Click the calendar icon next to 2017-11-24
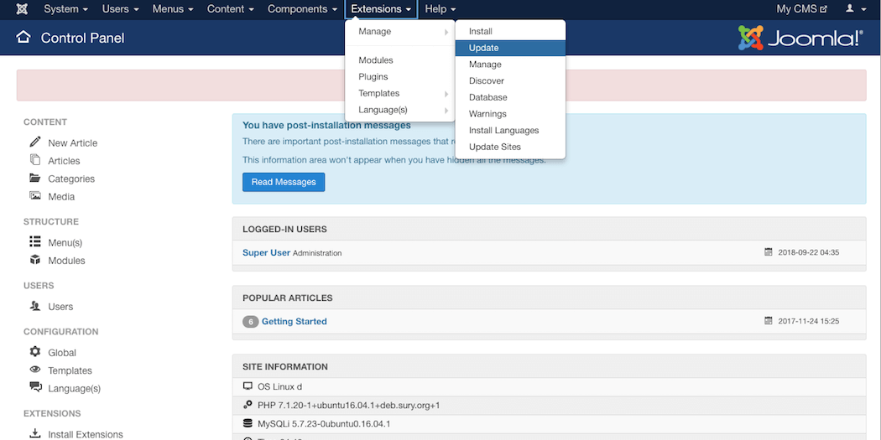Viewport: 881px width, 440px height. tap(768, 321)
